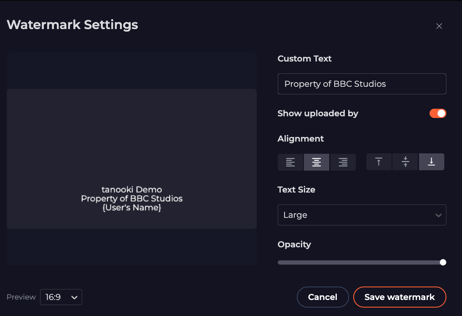Click "tanooki Demo" text in the preview

pyautogui.click(x=132, y=190)
